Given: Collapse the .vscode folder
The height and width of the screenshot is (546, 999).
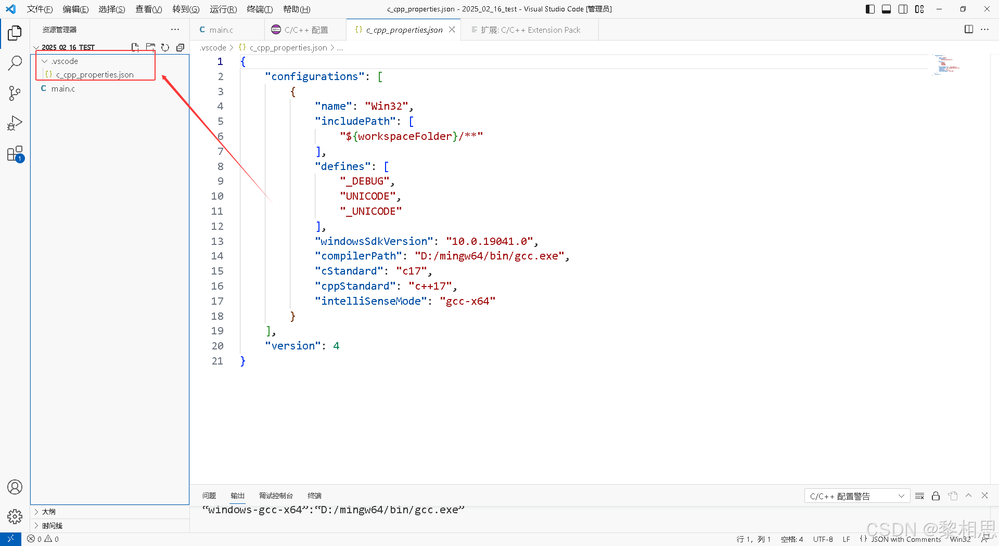Looking at the screenshot, I should (x=45, y=61).
